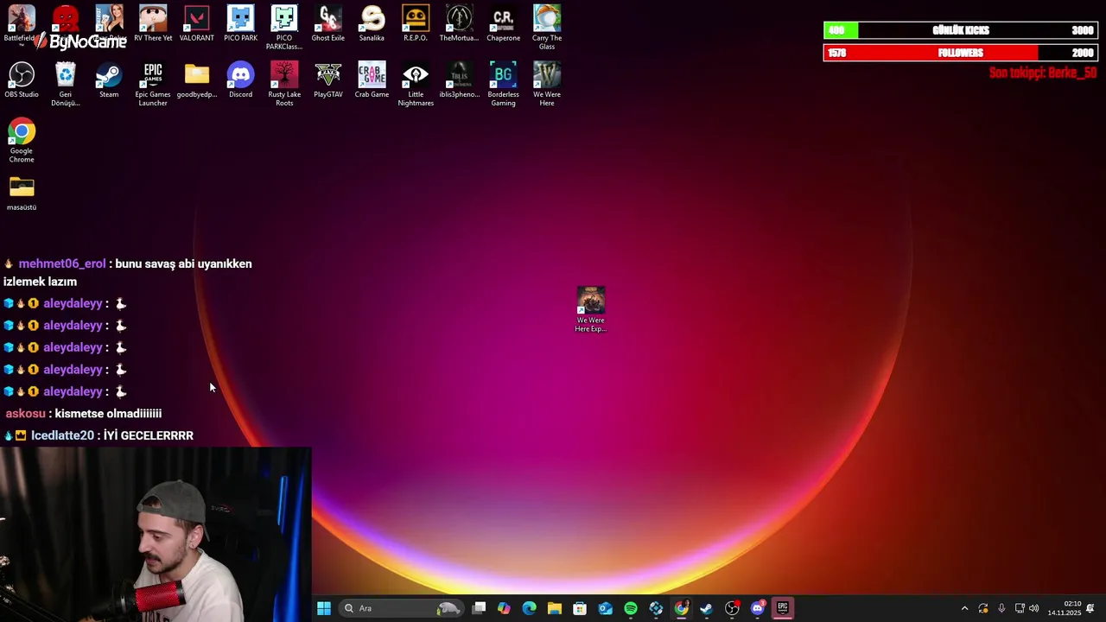Open Rusty Lake Roots shortcut
The height and width of the screenshot is (622, 1106).
284,84
